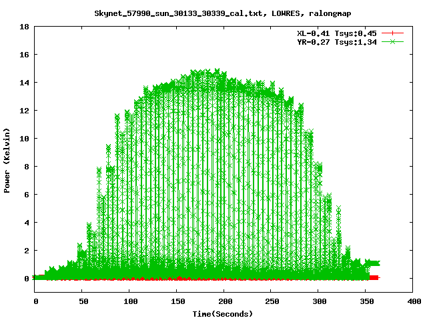Click the x-axis tick label 50
Image resolution: width=427 pixels, height=320 pixels.
click(83, 301)
